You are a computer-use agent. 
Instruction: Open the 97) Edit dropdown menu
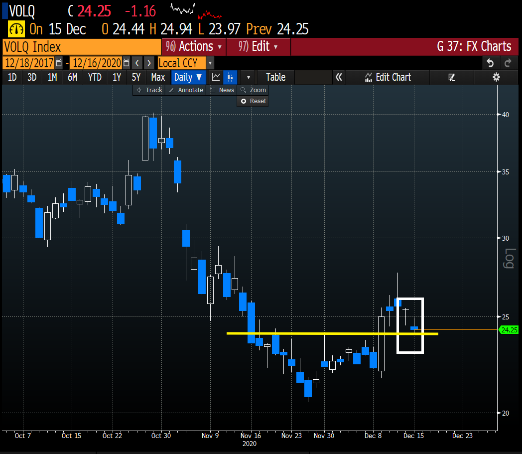pyautogui.click(x=258, y=47)
